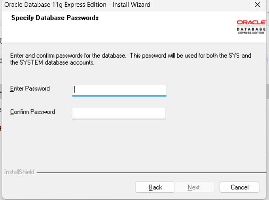Close the Install Wizard window
Image resolution: width=269 pixels, height=200 pixels.
[257, 5]
